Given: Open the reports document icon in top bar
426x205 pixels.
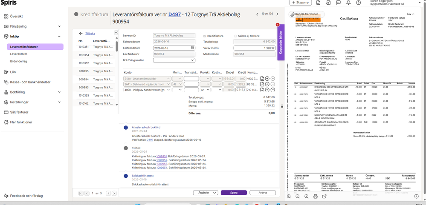Looking at the screenshot, I should click(x=319, y=3).
